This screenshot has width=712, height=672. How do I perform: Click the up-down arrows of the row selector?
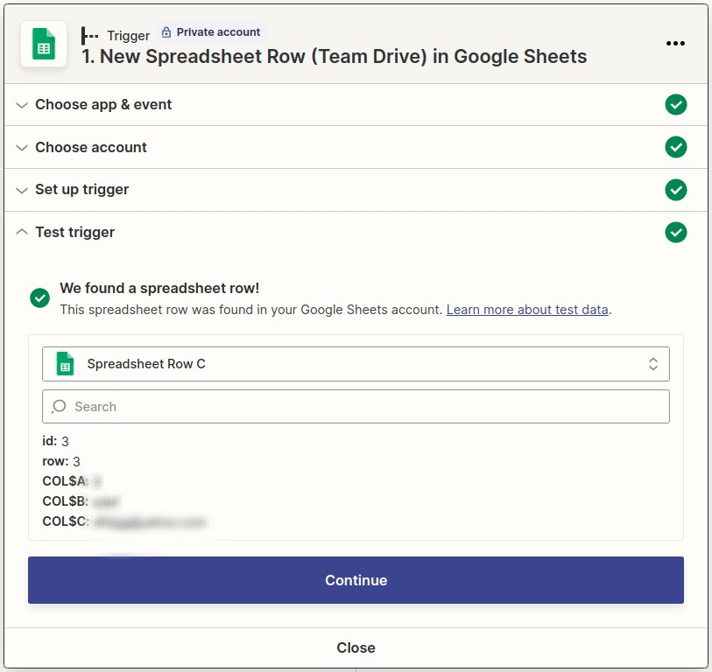click(x=653, y=364)
